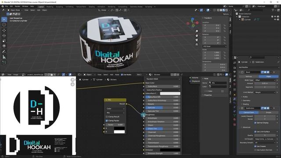Activate the Cursor tool in viewport toolbar

[x=4, y=25]
